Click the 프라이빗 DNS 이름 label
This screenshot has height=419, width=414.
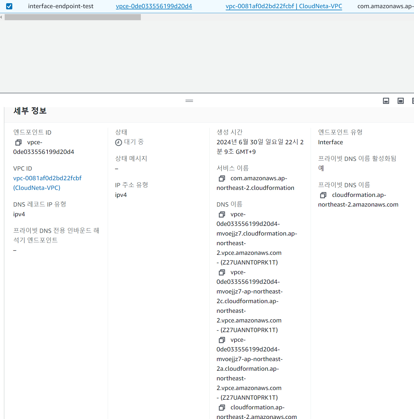coord(344,185)
